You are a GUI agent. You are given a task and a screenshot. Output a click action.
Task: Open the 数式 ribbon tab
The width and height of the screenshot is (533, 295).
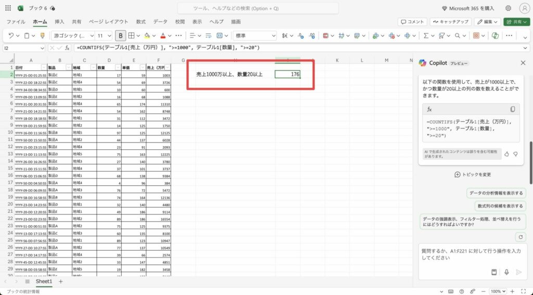pyautogui.click(x=141, y=22)
